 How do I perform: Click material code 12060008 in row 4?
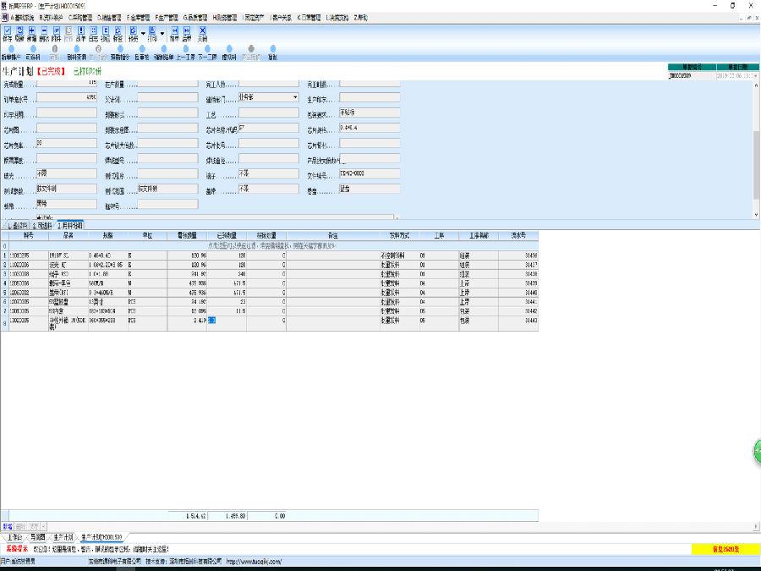click(19, 283)
